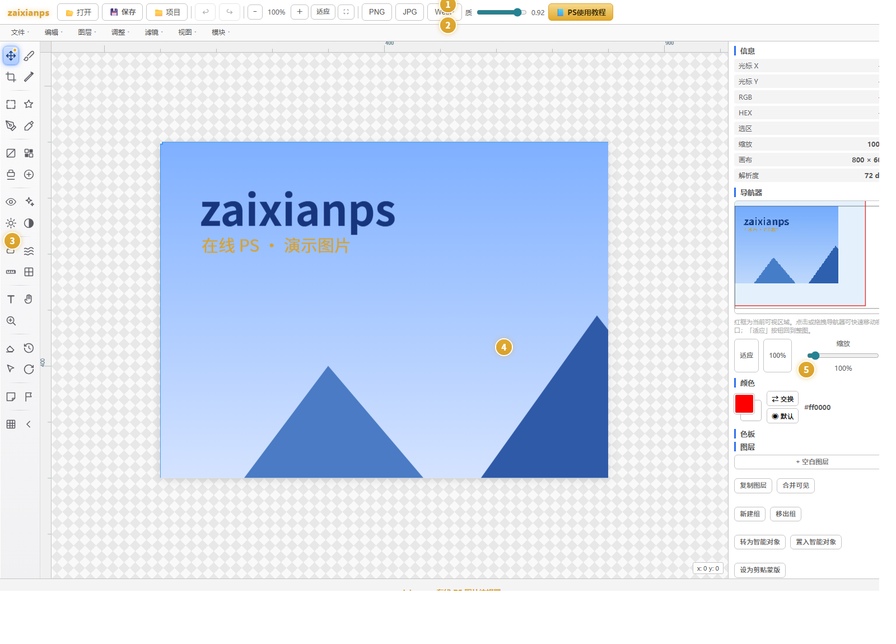This screenshot has width=896, height=644.
Task: Select the sun brightness dodge tool
Action: tap(11, 223)
